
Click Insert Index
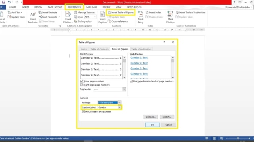(153, 12)
